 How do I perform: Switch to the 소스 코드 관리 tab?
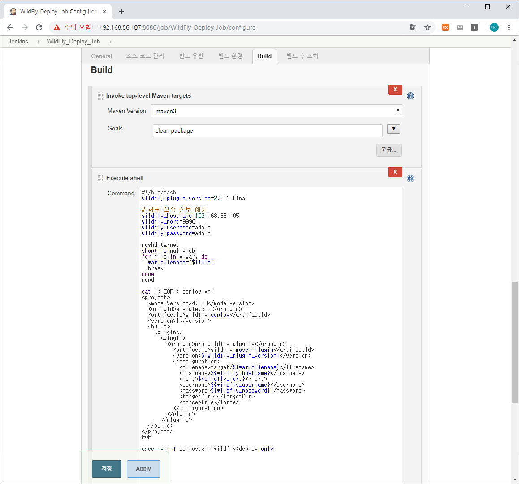point(145,56)
